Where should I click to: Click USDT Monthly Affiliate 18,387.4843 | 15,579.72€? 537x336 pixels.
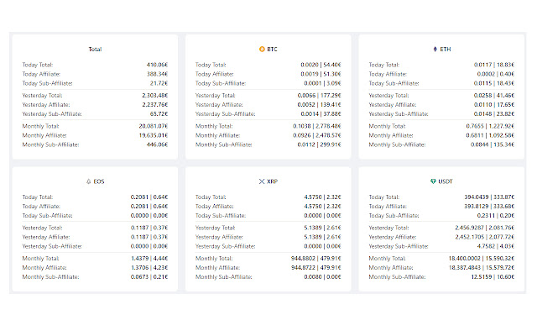(x=482, y=268)
